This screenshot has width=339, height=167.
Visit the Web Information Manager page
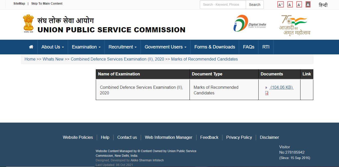coord(168,137)
